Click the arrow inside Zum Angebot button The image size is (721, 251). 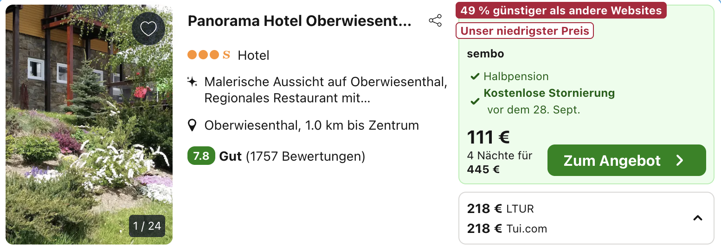[680, 160]
